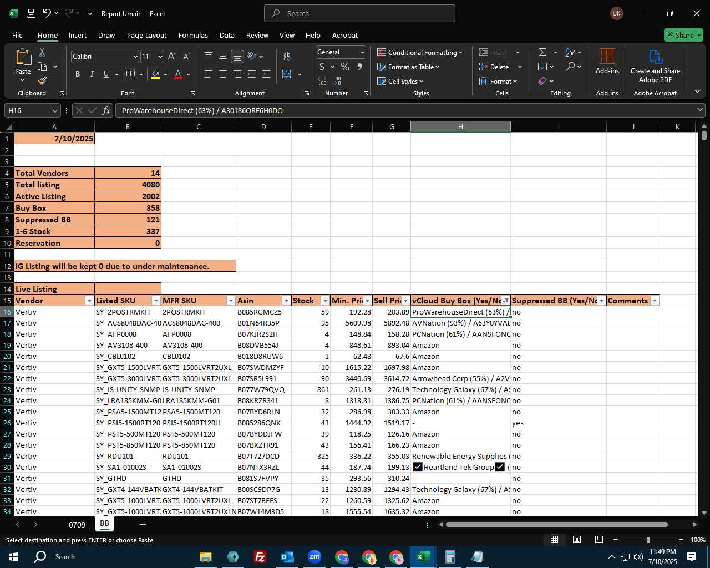
Task: Click Cell Styles button
Action: (x=400, y=81)
